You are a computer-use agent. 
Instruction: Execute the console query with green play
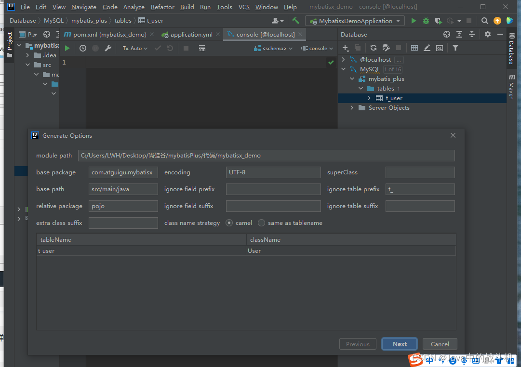67,48
